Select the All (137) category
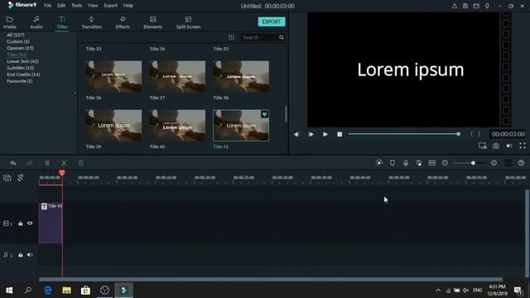This screenshot has width=530, height=298. tap(16, 35)
